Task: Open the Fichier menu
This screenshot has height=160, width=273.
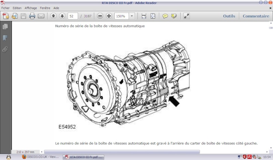Action: coord(5,8)
